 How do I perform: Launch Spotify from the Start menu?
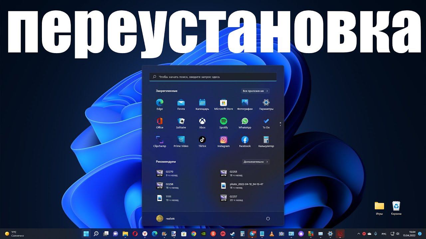coord(224,123)
